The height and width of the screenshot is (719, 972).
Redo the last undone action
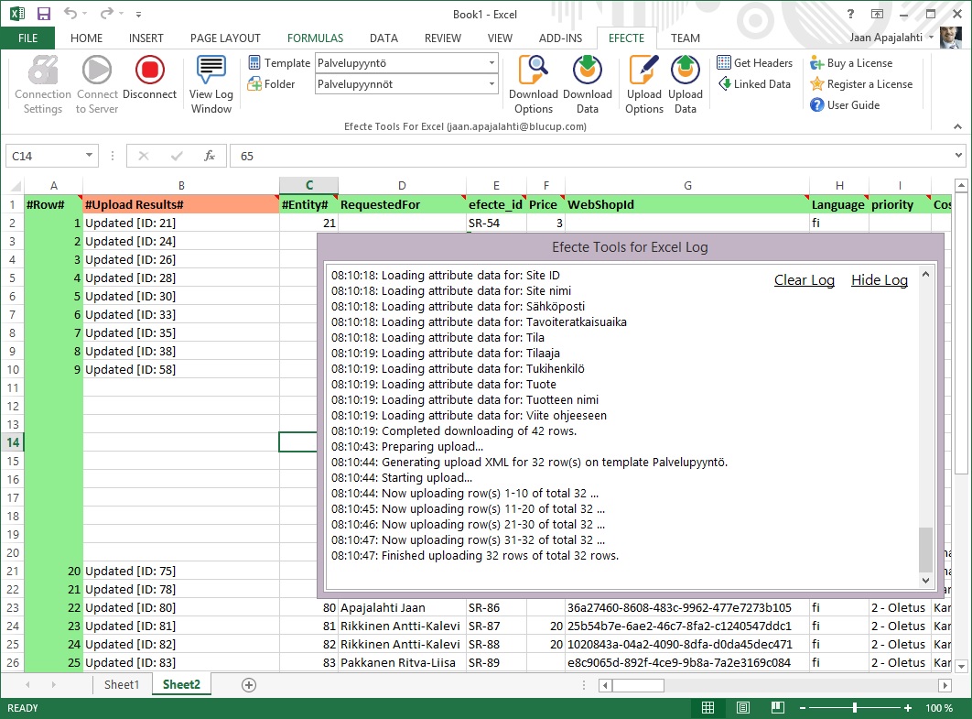[107, 14]
